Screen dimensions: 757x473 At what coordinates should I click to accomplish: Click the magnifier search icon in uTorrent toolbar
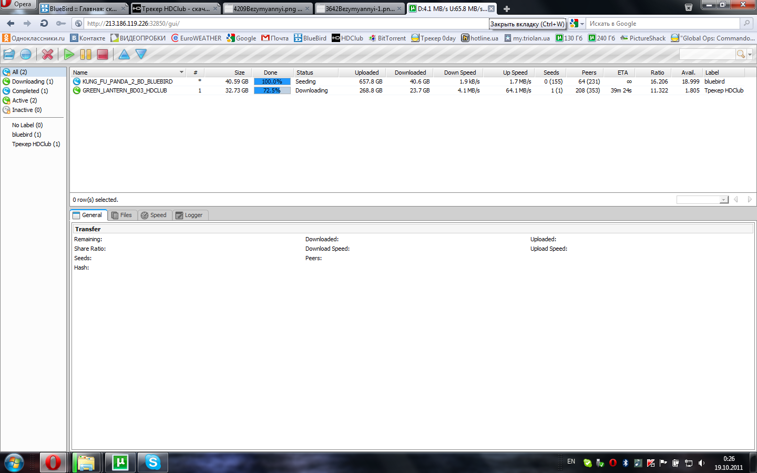(741, 54)
